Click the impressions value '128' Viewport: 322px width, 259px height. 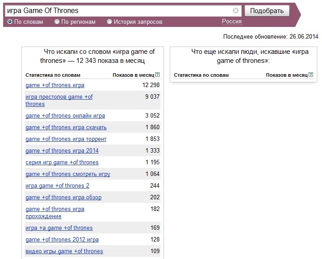[x=155, y=239]
